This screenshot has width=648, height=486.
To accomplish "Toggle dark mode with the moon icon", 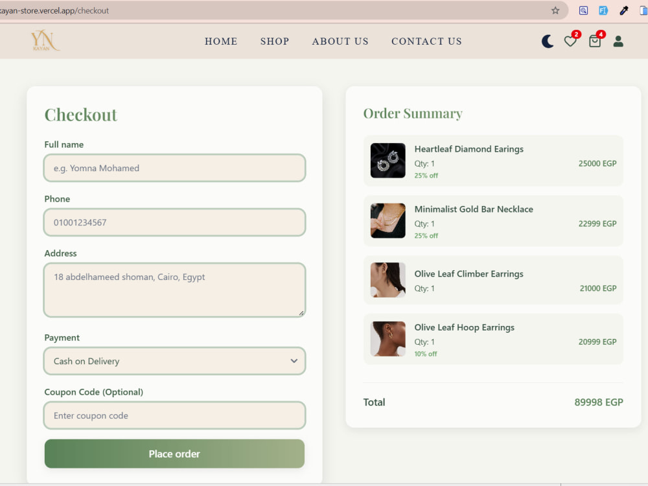I will click(x=548, y=41).
